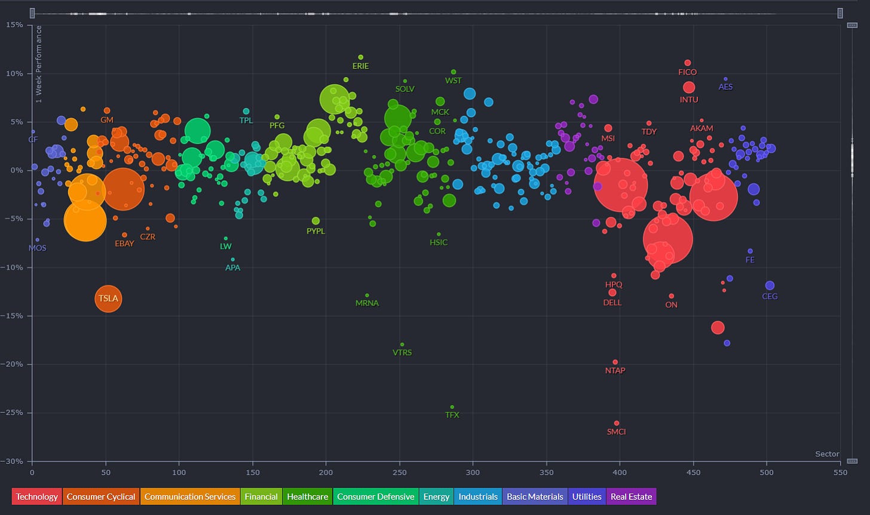The width and height of the screenshot is (870, 515).
Task: Click the MSI ticker label
Action: click(608, 138)
